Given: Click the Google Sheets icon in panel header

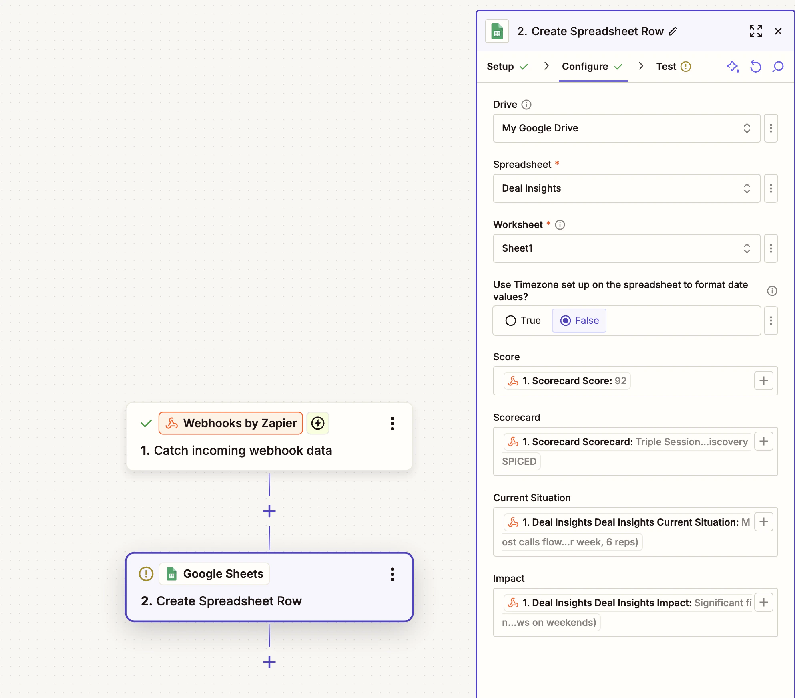Looking at the screenshot, I should pos(497,31).
